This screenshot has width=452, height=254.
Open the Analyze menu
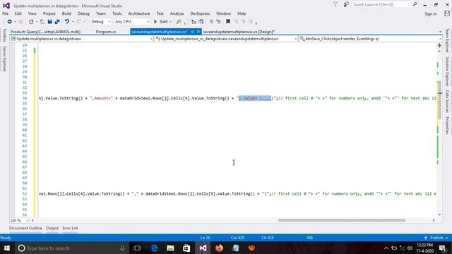(x=177, y=13)
